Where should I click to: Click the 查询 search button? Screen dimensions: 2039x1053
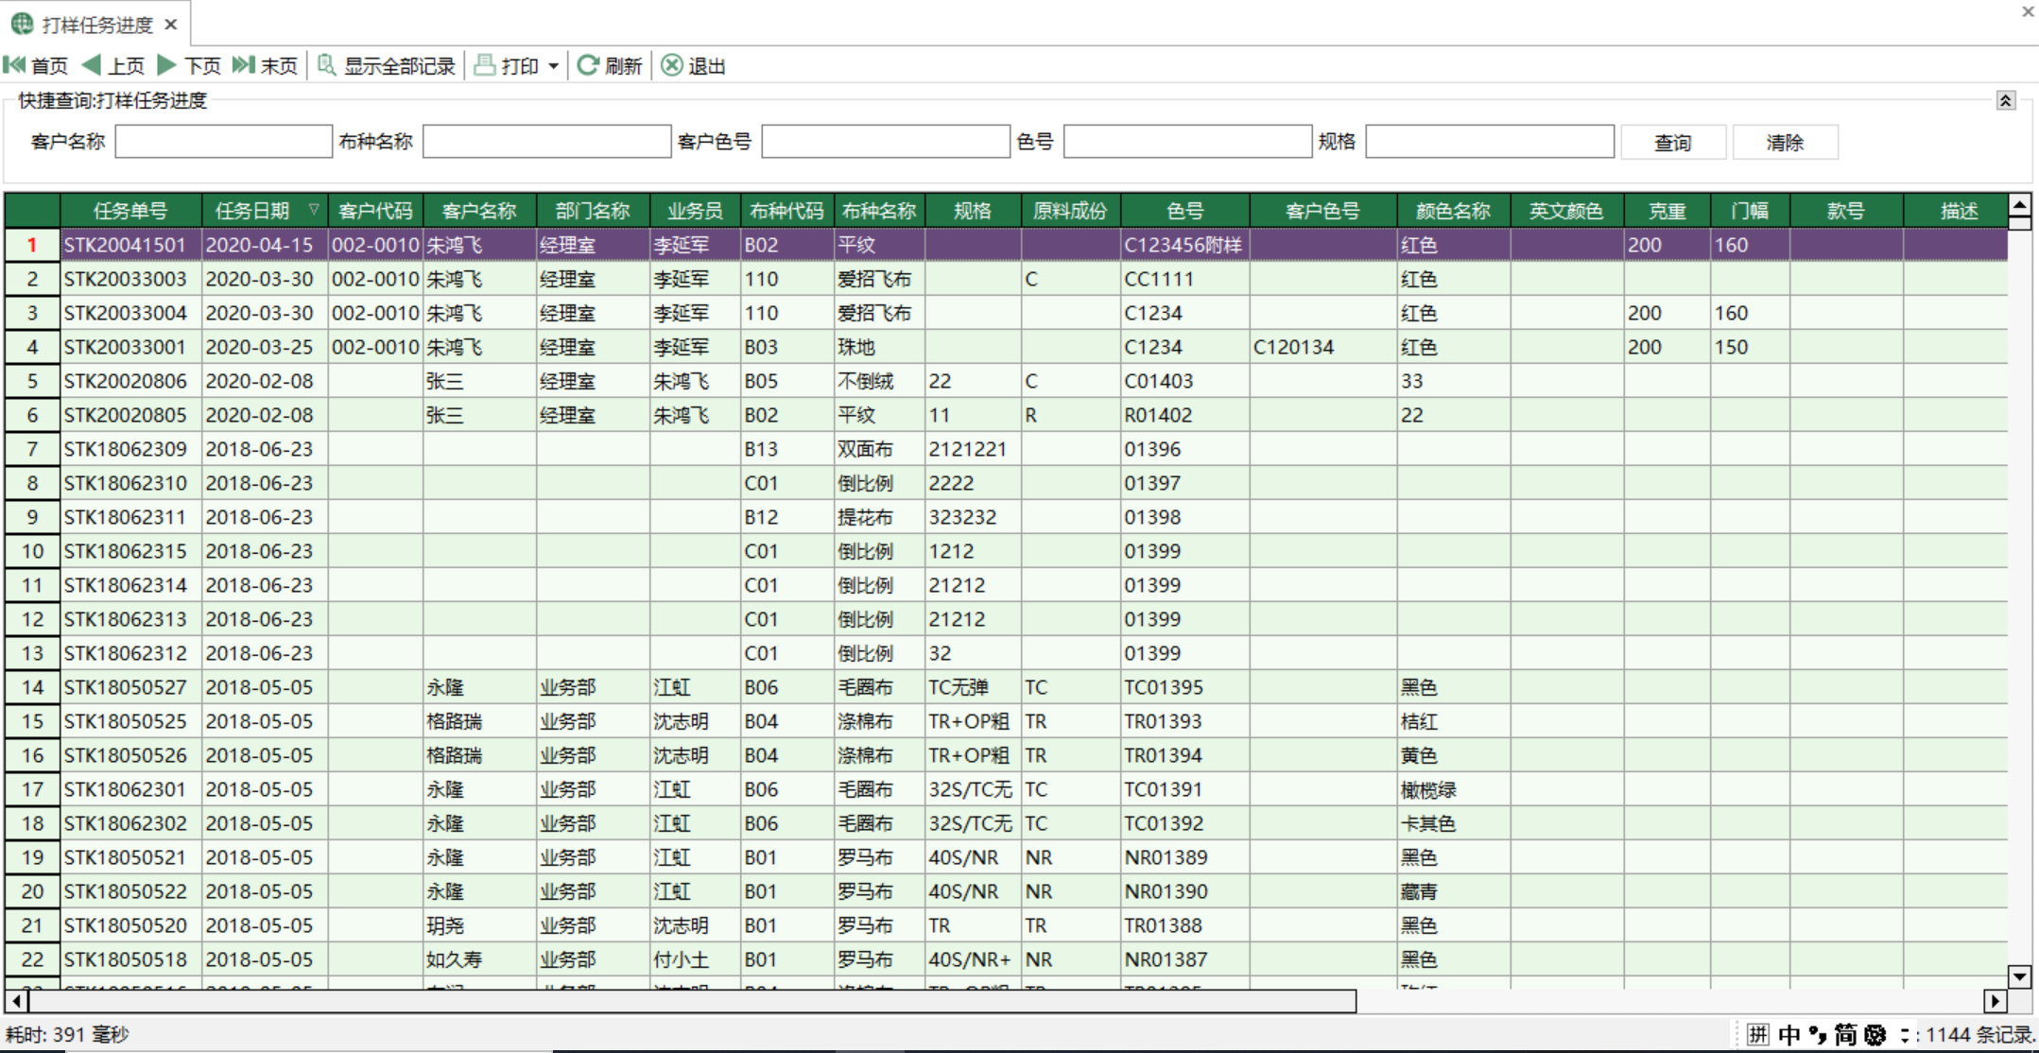tap(1673, 143)
